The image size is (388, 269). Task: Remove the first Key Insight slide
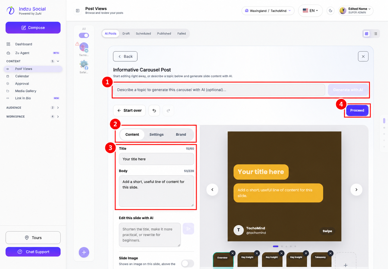257,253
